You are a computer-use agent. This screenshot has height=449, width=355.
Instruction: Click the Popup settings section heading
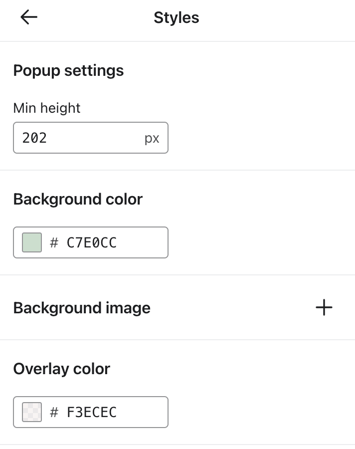point(68,70)
